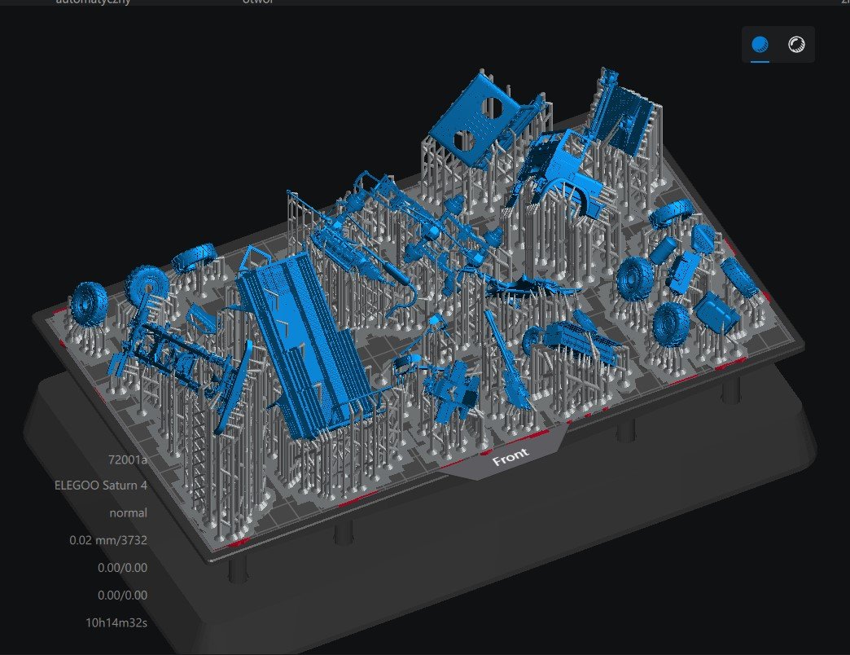Click the 0.02 mm/3732 layer info

point(107,540)
